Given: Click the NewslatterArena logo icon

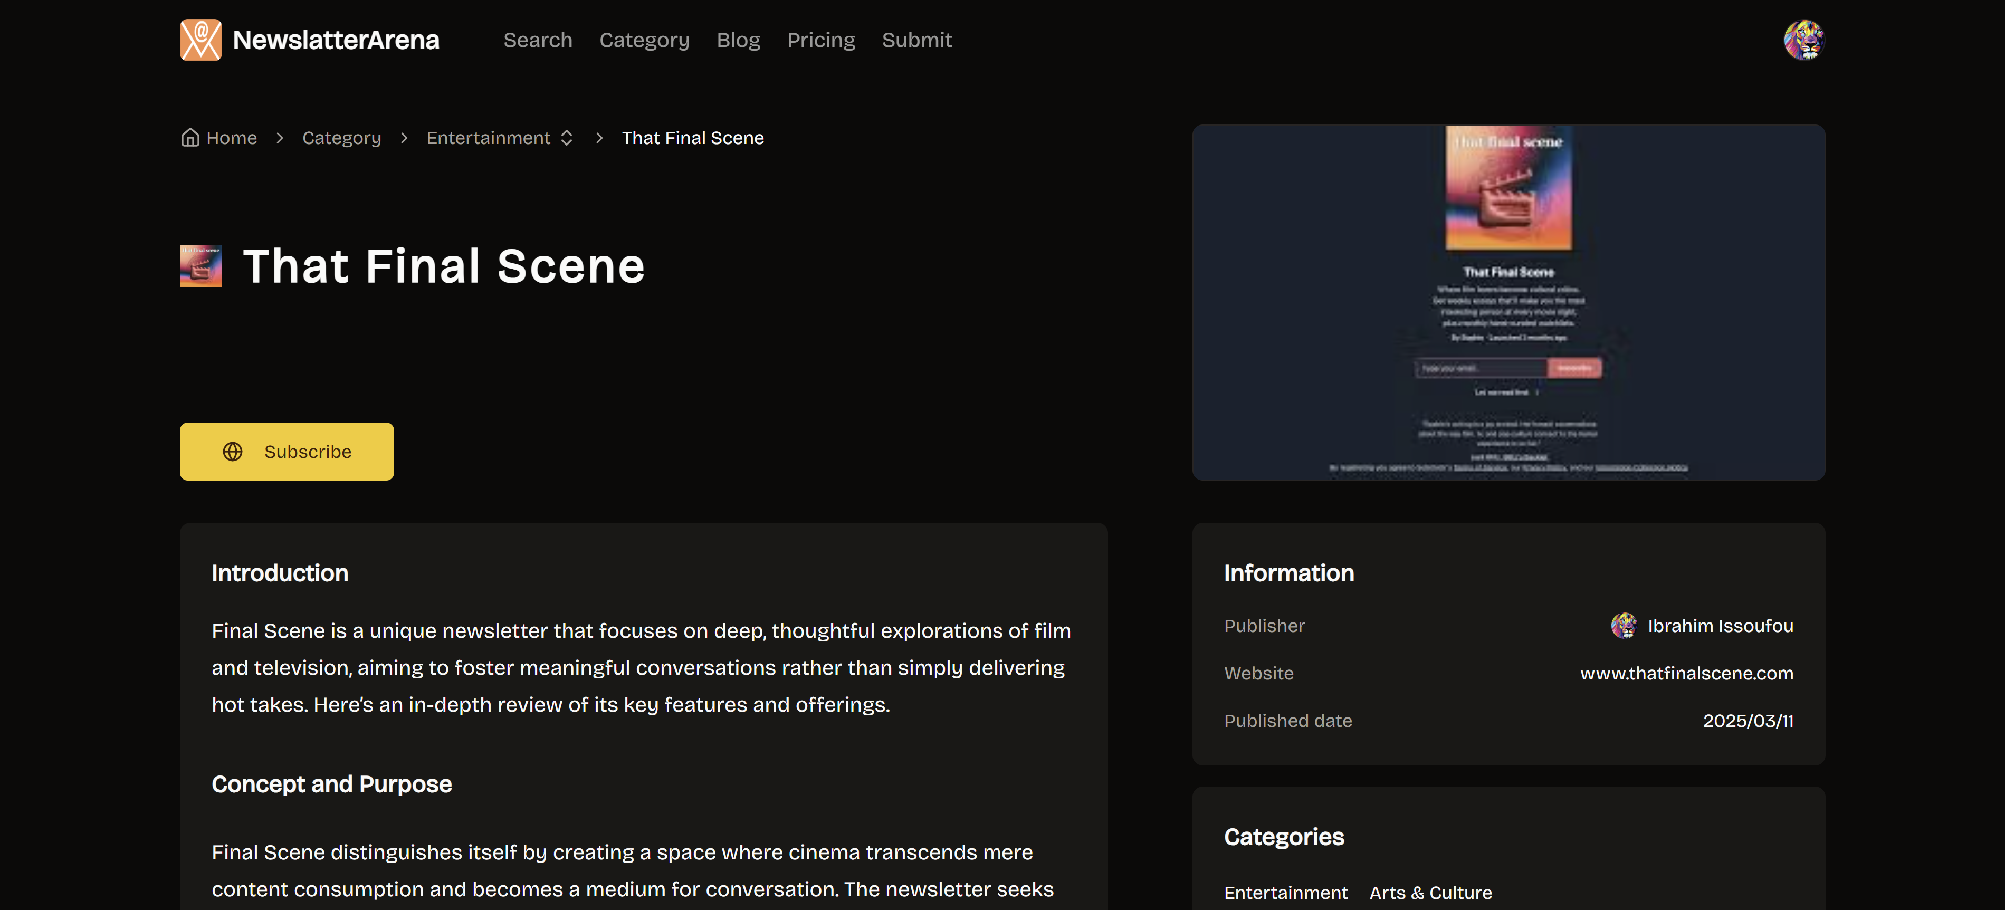Looking at the screenshot, I should pyautogui.click(x=201, y=40).
